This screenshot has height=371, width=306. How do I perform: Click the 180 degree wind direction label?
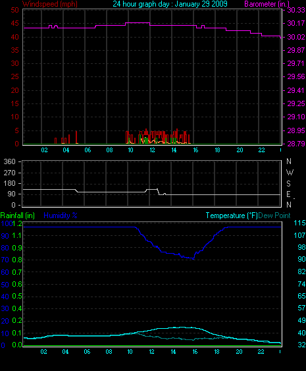tap(9, 183)
